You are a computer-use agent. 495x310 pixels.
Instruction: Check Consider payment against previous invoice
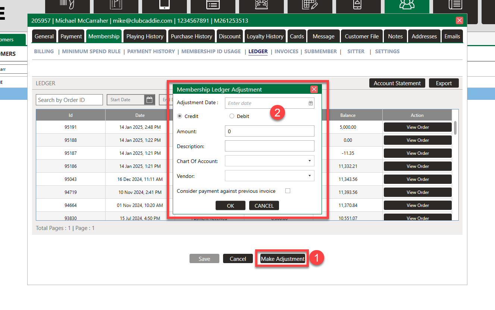click(288, 191)
